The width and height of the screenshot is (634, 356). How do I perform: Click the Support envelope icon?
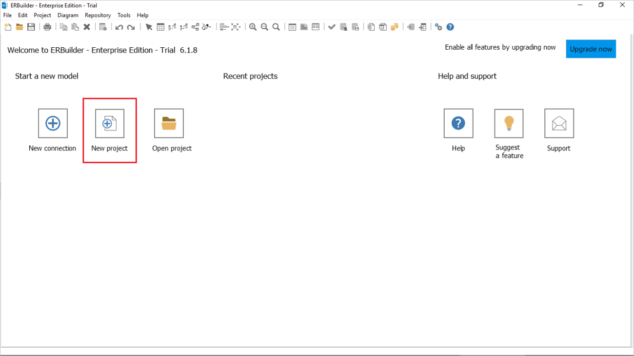pyautogui.click(x=558, y=123)
